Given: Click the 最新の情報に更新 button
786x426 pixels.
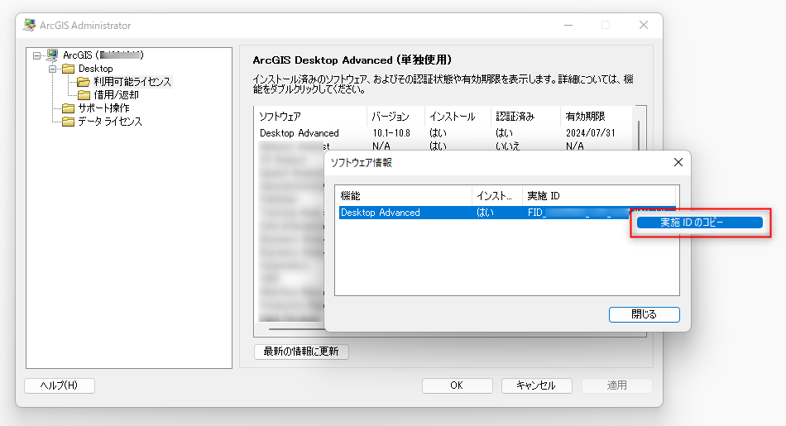Looking at the screenshot, I should point(301,352).
